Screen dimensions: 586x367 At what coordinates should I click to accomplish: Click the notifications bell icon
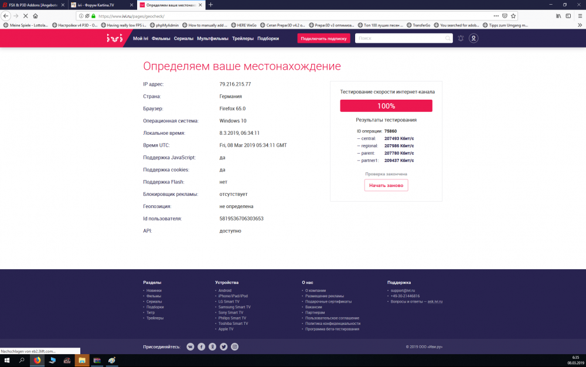point(460,38)
